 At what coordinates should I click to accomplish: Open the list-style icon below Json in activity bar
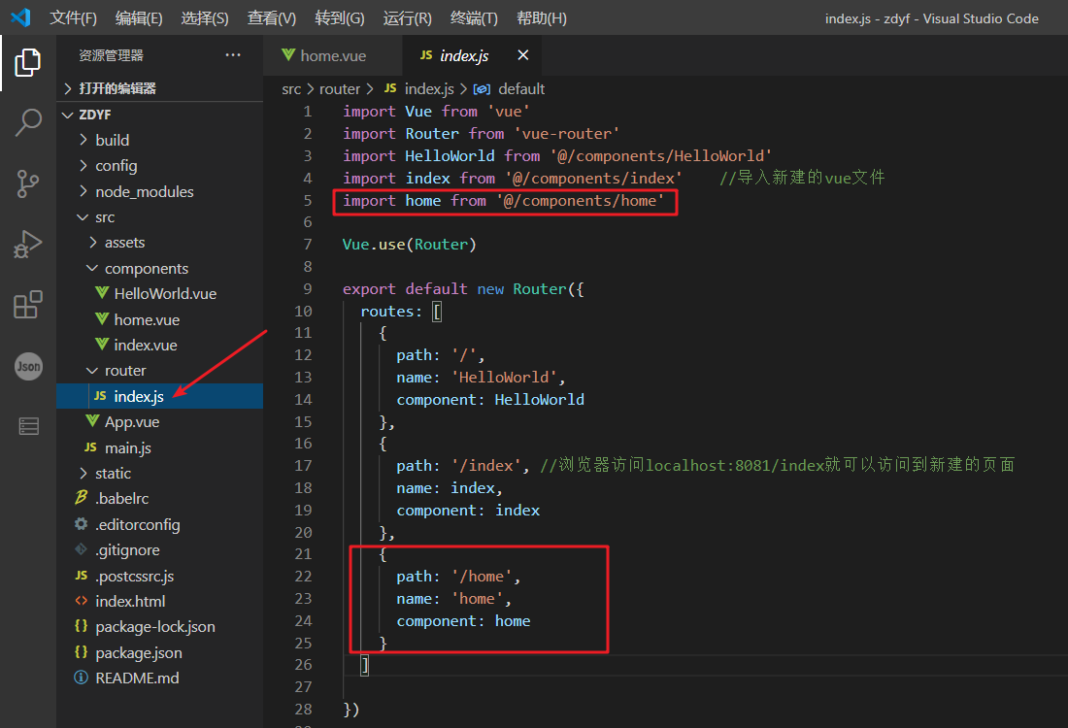click(28, 426)
